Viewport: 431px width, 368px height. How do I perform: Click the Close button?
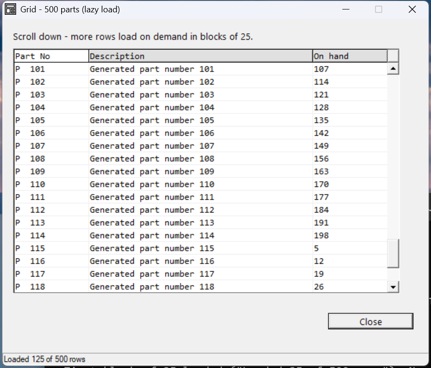370,321
